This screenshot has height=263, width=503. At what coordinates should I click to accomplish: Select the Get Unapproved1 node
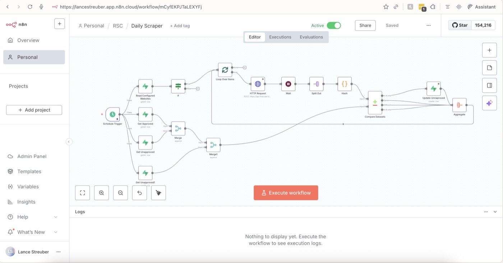point(145,173)
